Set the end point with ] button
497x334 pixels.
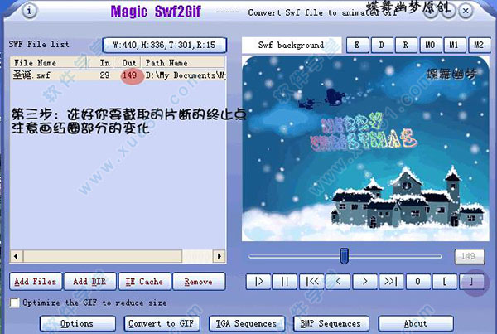471,281
